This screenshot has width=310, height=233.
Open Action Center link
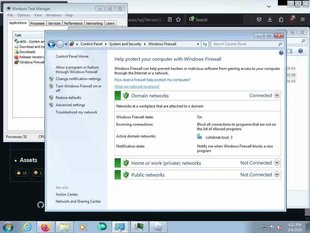67,194
